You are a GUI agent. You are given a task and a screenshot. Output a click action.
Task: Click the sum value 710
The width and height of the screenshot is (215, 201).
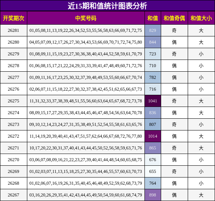[x=152, y=66]
